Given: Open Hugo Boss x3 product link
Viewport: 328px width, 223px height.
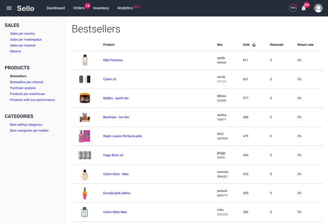Looking at the screenshot, I should click(x=113, y=155).
